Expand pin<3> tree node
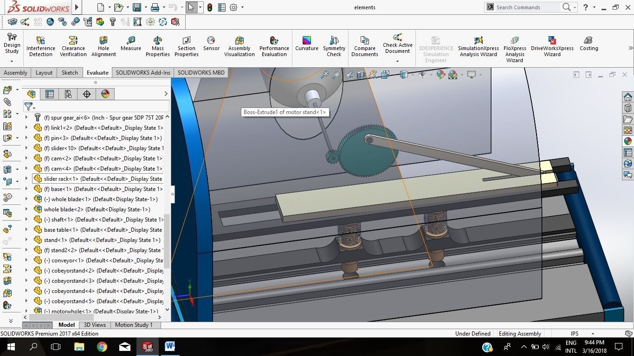Screen dimensions: 634x356 (26, 138)
